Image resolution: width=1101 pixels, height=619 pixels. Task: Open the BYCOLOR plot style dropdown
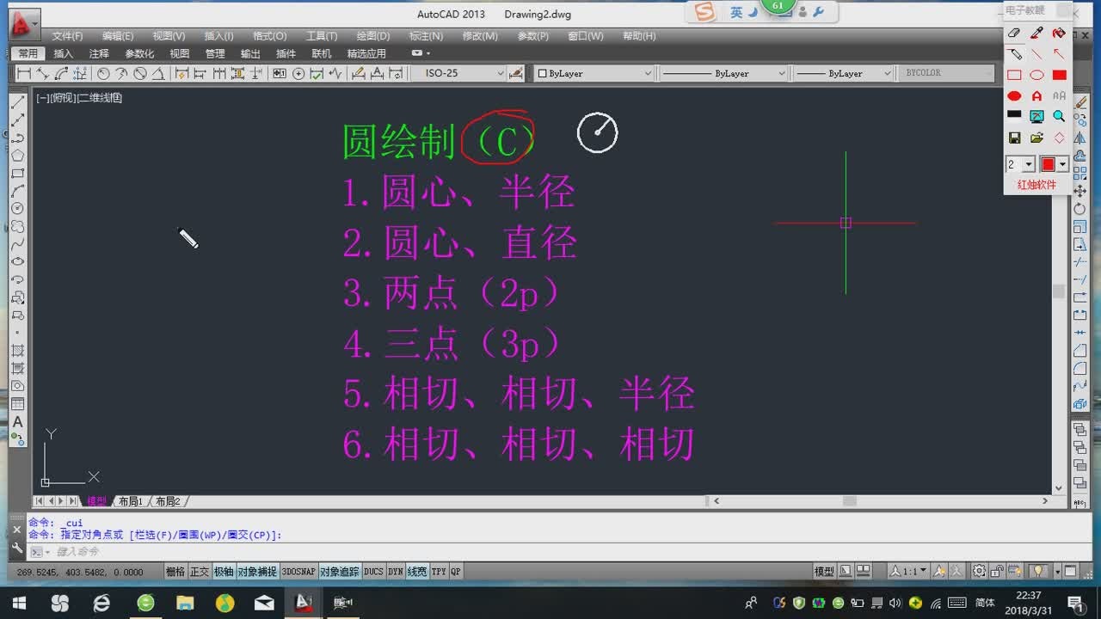coord(946,74)
